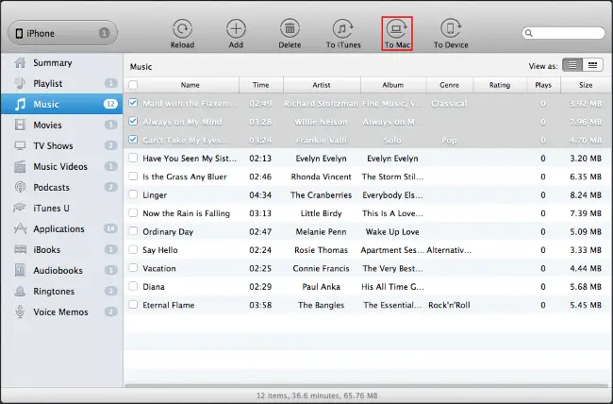
Task: Click album Wake Up Love cell
Action: coord(392,232)
